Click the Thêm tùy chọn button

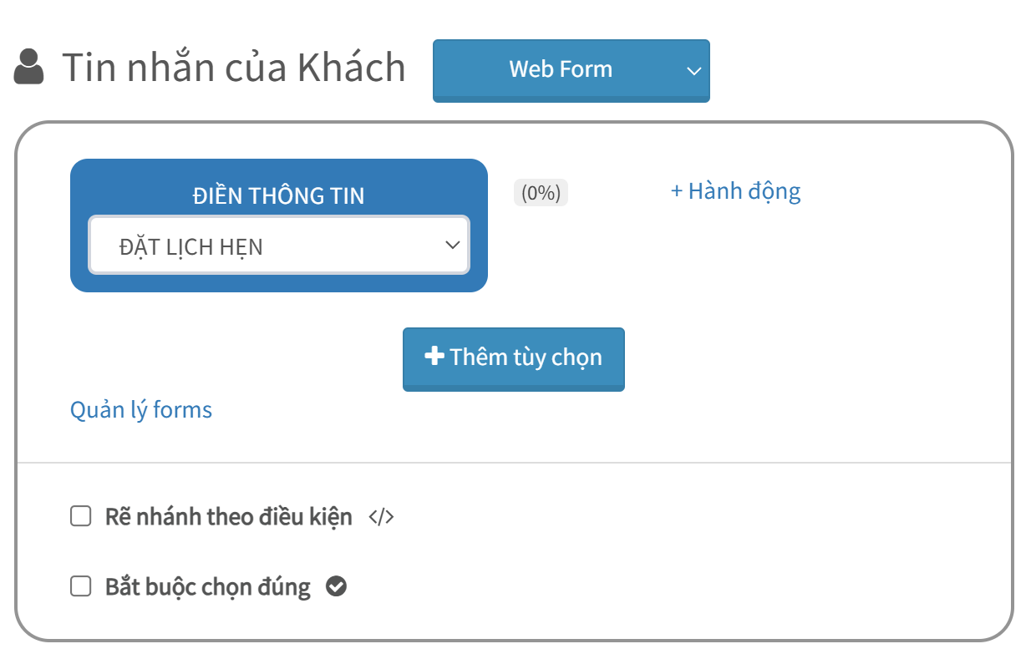coord(514,359)
